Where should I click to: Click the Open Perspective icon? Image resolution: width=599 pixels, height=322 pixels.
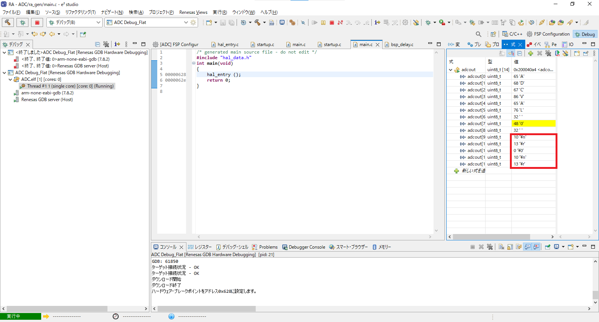493,34
